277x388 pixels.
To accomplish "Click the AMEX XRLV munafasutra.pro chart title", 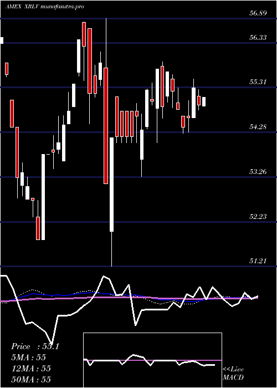I will [x=44, y=7].
